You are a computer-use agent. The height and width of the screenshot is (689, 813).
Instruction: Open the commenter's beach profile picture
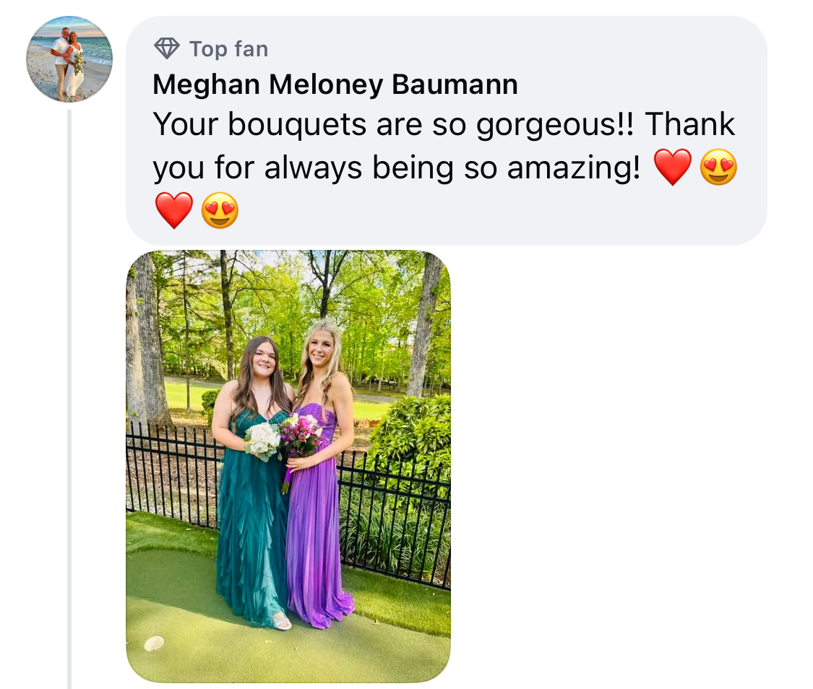coord(69,59)
